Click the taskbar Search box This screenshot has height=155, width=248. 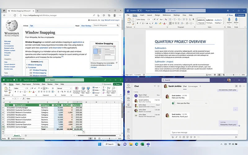coord(109,144)
